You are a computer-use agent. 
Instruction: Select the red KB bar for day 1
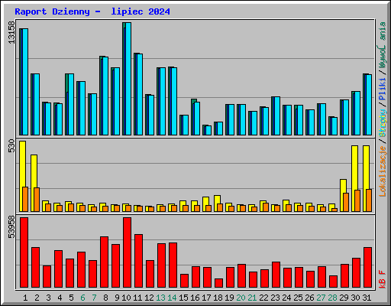point(24,252)
